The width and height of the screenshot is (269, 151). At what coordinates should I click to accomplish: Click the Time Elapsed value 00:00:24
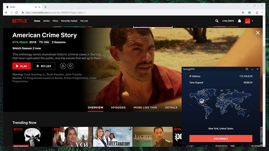click(248, 82)
